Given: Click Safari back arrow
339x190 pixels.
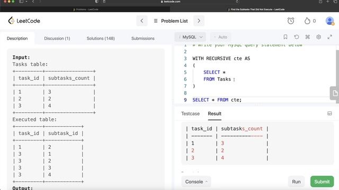Looking at the screenshot, I should click(33, 2).
